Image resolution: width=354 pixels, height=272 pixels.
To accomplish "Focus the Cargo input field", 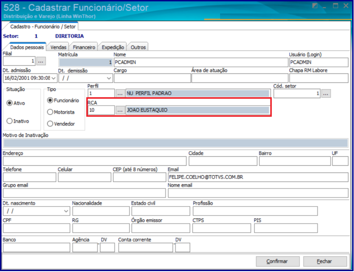I will [x=152, y=78].
